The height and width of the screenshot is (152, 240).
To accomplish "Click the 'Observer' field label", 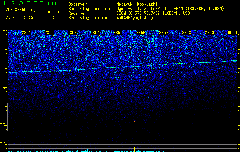I will coord(77,4).
